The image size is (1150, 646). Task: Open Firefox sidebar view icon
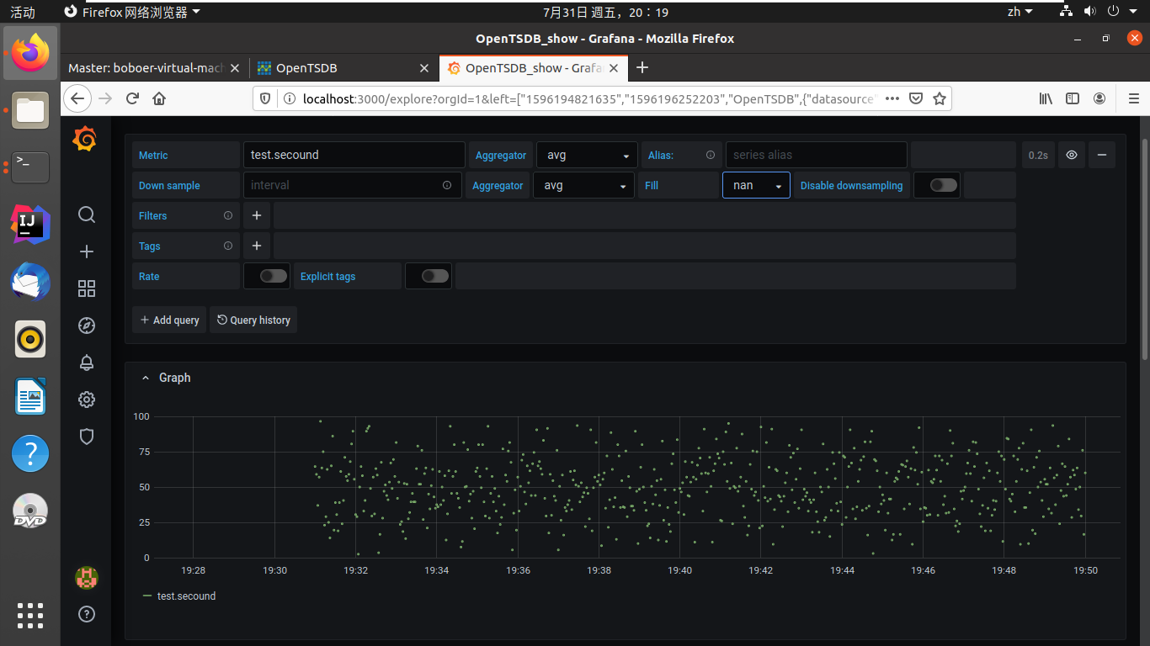[x=1073, y=98]
